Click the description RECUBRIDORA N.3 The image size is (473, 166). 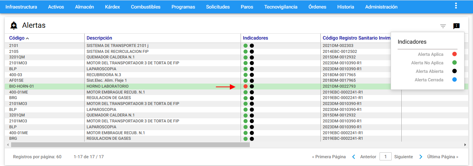click(104, 75)
